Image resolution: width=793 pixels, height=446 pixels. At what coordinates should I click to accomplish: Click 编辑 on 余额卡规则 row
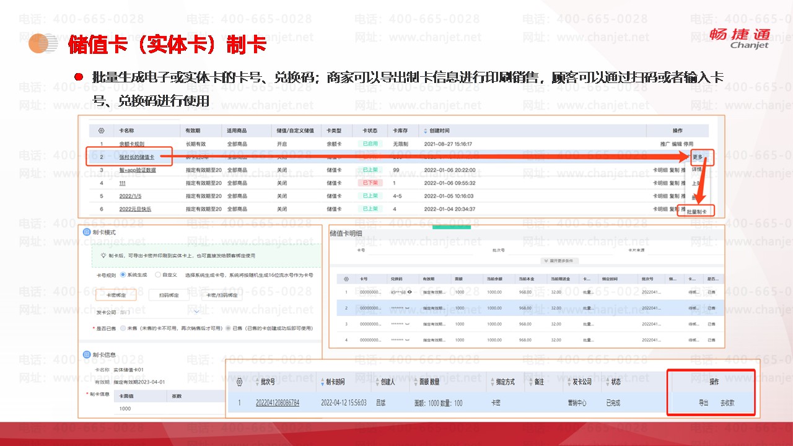(x=677, y=144)
